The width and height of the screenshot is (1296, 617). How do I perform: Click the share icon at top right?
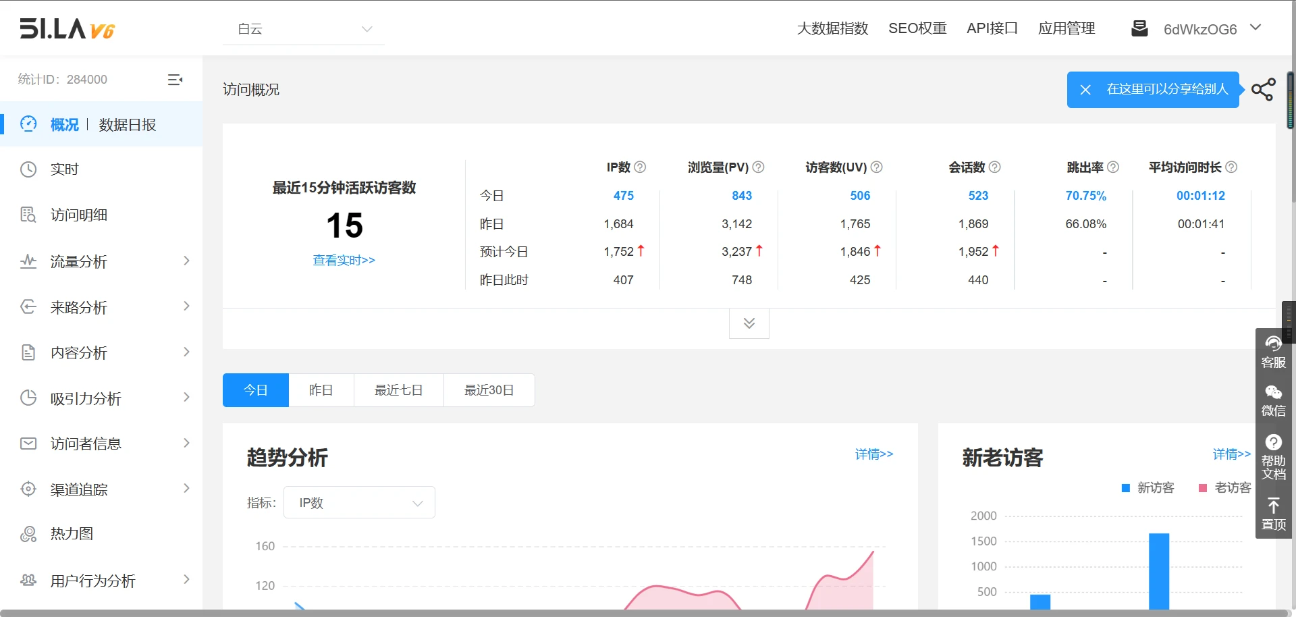1263,90
